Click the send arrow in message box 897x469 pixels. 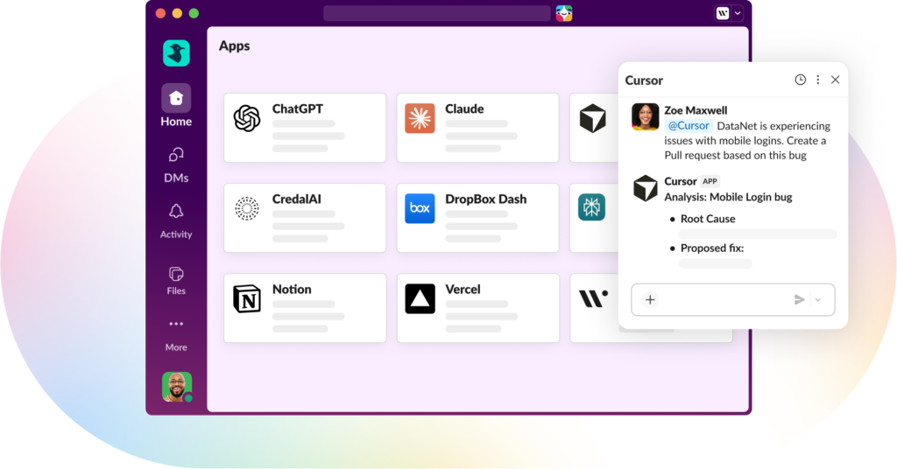(x=800, y=300)
